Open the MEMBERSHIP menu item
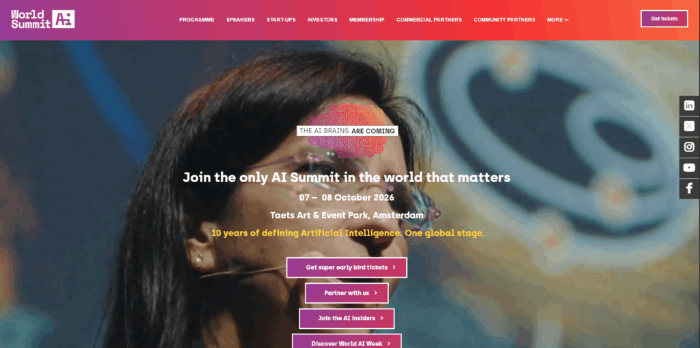The image size is (700, 348). pyautogui.click(x=366, y=20)
